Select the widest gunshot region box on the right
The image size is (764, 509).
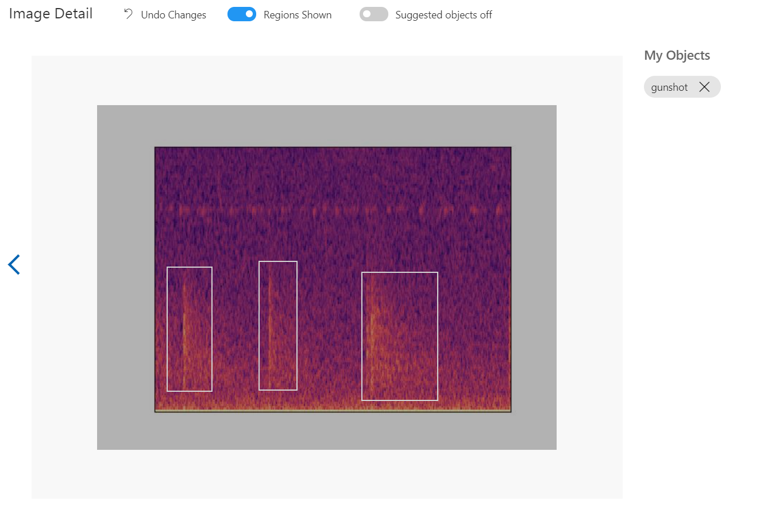pos(400,336)
